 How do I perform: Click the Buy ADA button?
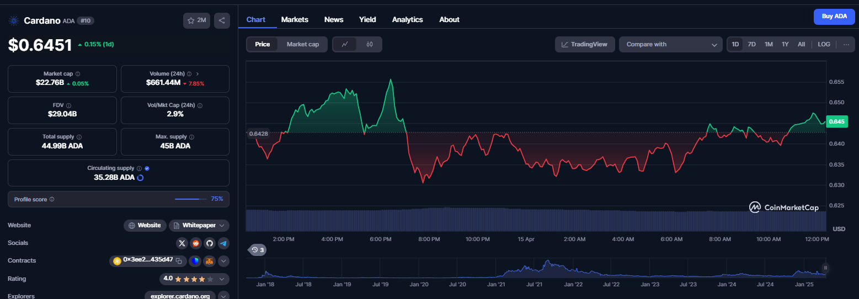pos(834,17)
